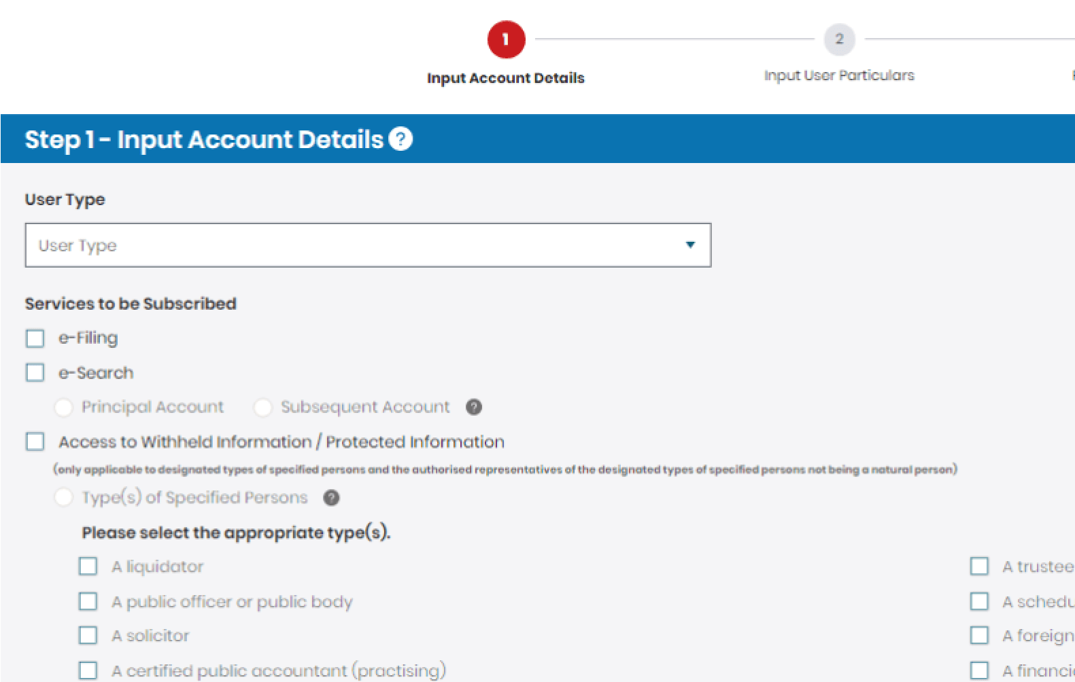Click help icon beside Step 1 heading
This screenshot has height=682, width=1075.
pos(401,139)
